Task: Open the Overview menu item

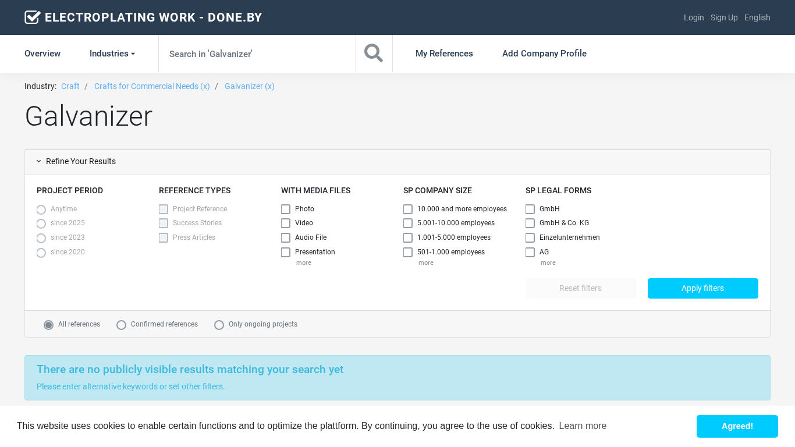Action: [42, 54]
